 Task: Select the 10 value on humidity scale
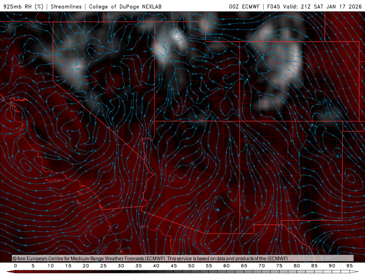coord(51,266)
